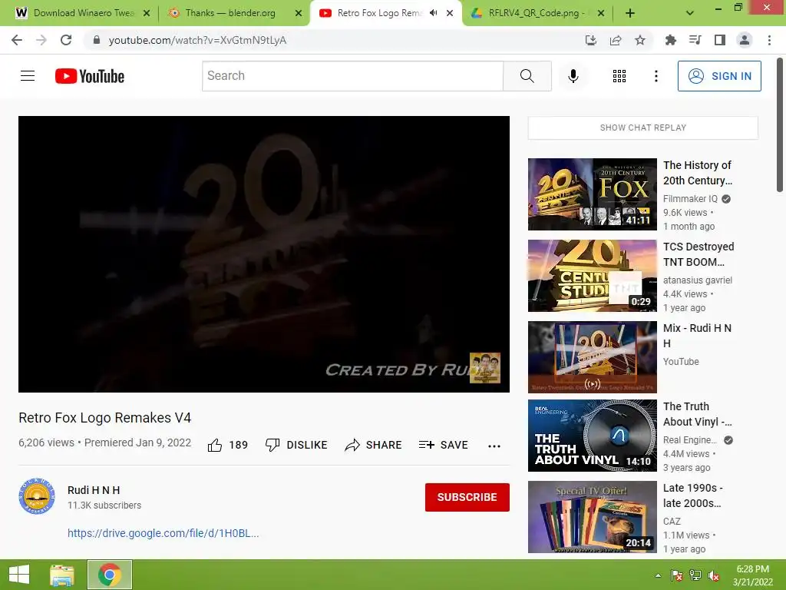Share this page from address bar icon
This screenshot has width=786, height=590.
(616, 40)
